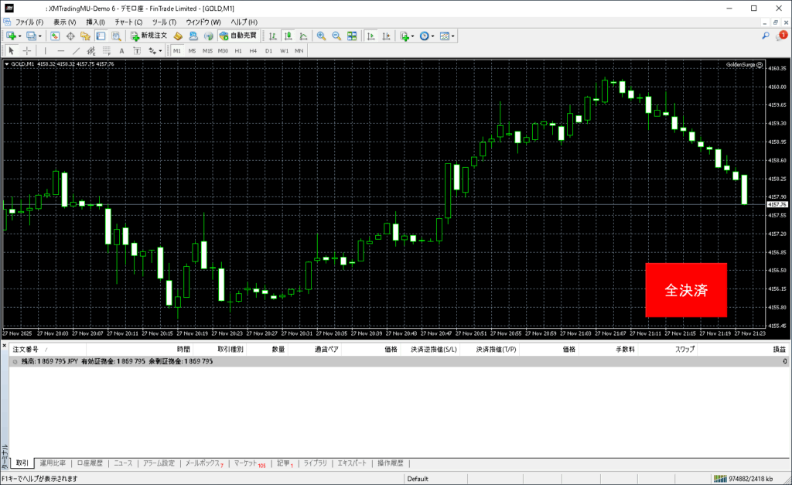This screenshot has width=792, height=485.
Task: Switch chart to line chart mode
Action: point(302,36)
